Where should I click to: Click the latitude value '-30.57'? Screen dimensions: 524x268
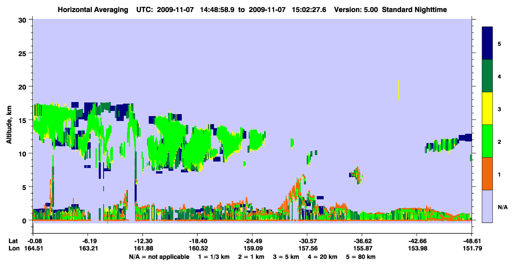pos(307,241)
